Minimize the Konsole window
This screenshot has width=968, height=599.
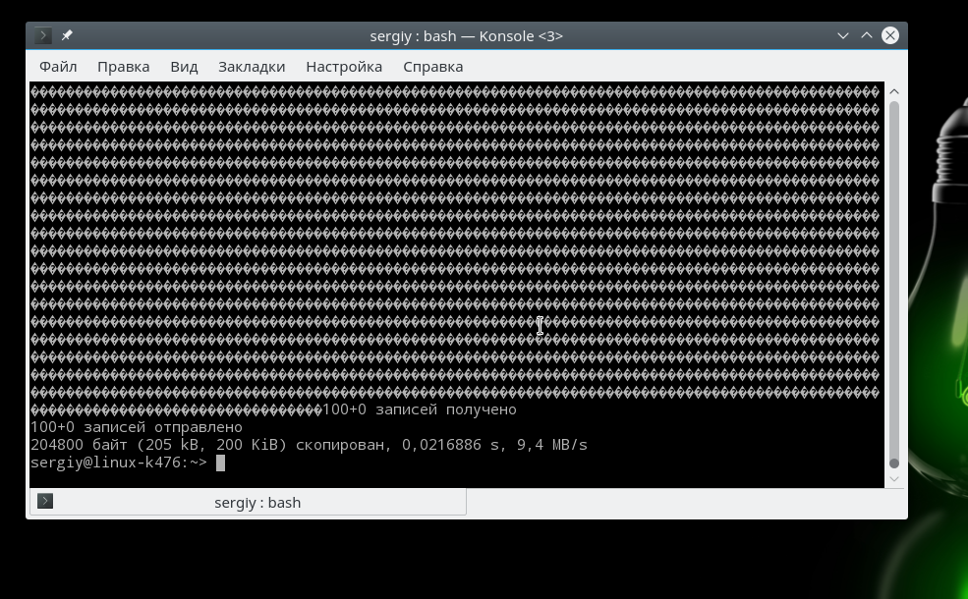pyautogui.click(x=843, y=35)
